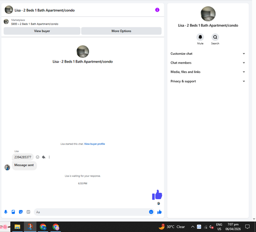Open more options for 2394285377 message

(x=49, y=157)
